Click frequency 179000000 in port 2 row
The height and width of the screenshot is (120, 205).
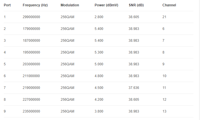pos(31,29)
